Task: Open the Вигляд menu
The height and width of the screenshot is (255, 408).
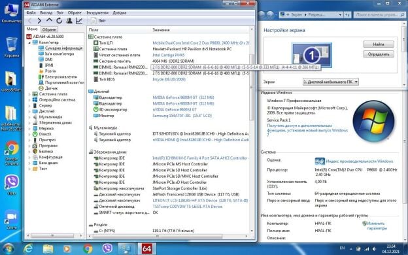Action: pyautogui.click(x=46, y=12)
